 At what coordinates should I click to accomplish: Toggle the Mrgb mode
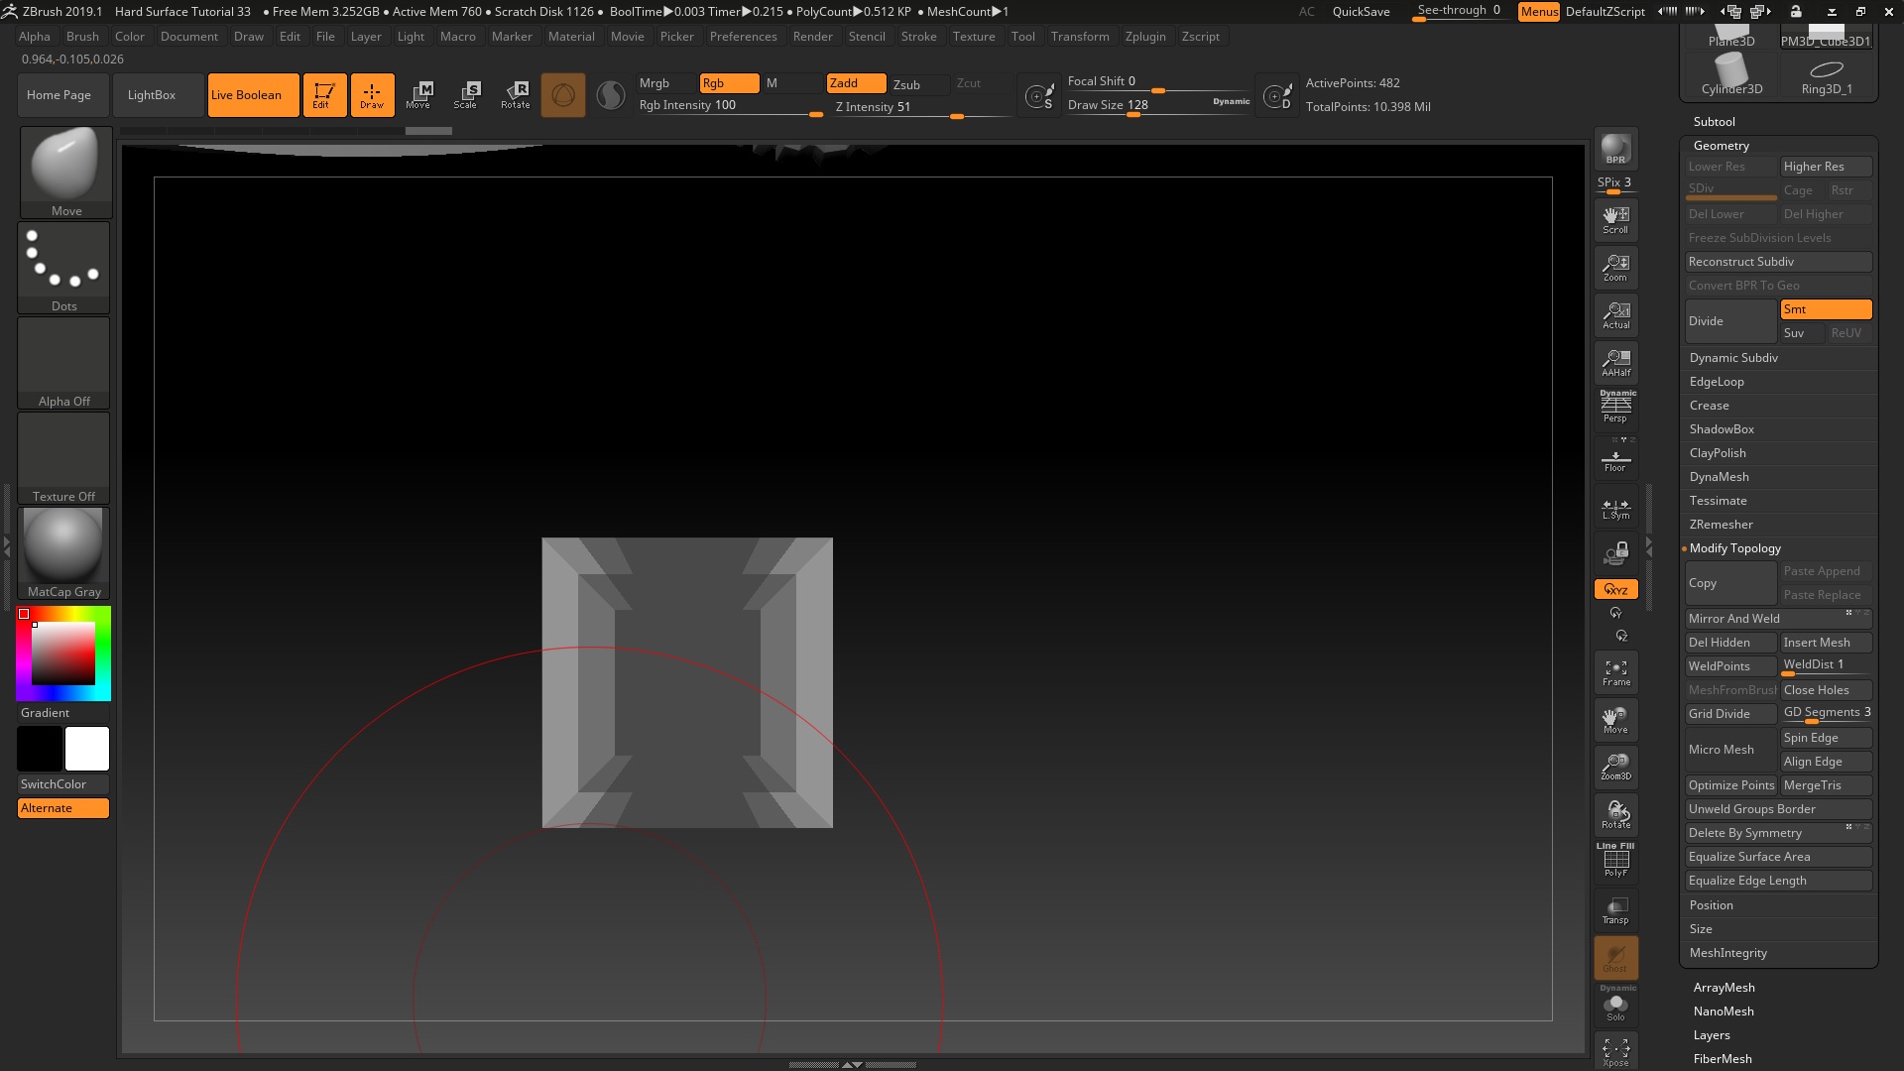(x=666, y=83)
